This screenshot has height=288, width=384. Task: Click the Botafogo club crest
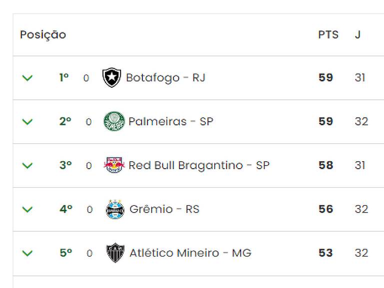[x=111, y=77]
